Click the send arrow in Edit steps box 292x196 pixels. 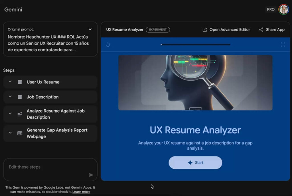pos(91,175)
